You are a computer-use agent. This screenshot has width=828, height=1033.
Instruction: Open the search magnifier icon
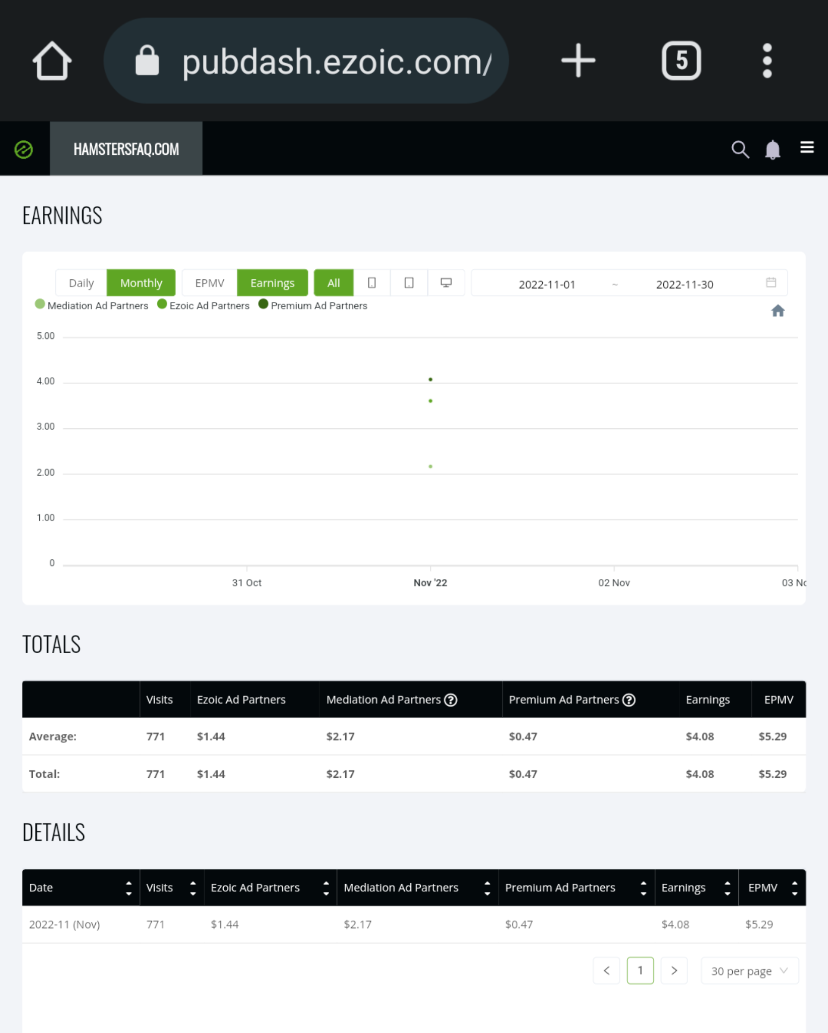[x=740, y=149]
